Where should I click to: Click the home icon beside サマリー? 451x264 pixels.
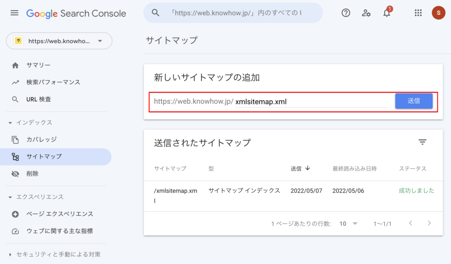click(15, 66)
